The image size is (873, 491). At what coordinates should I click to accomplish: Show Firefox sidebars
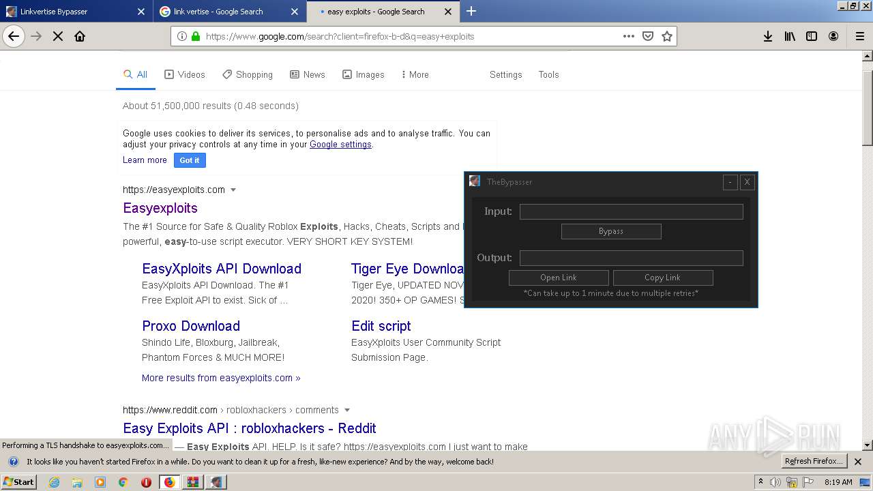pyautogui.click(x=812, y=36)
